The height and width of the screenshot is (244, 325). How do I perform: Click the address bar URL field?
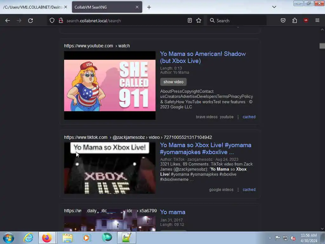click(x=125, y=21)
